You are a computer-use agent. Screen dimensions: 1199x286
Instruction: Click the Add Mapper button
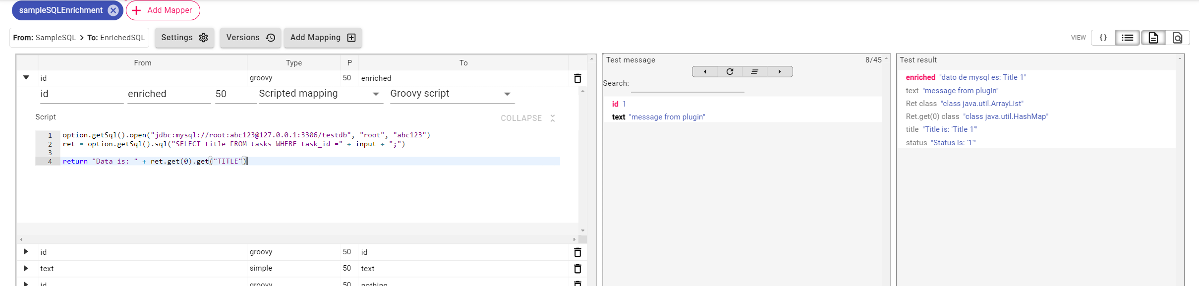pos(163,10)
